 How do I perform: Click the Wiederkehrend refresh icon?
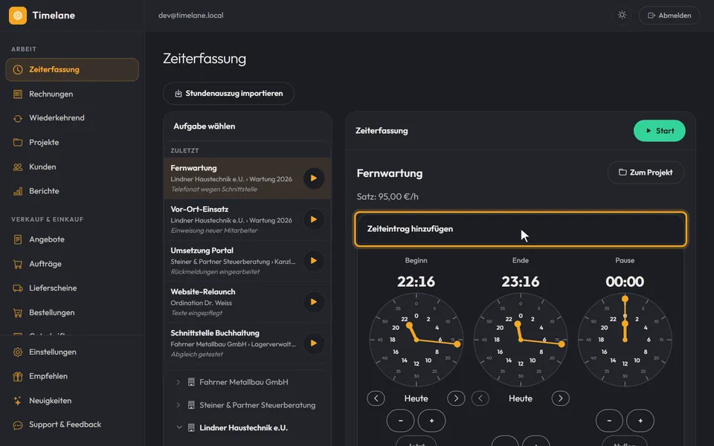[18, 118]
